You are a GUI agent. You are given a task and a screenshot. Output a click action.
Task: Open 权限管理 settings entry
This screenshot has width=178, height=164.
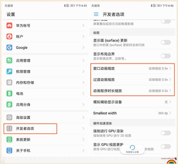coord(46,71)
